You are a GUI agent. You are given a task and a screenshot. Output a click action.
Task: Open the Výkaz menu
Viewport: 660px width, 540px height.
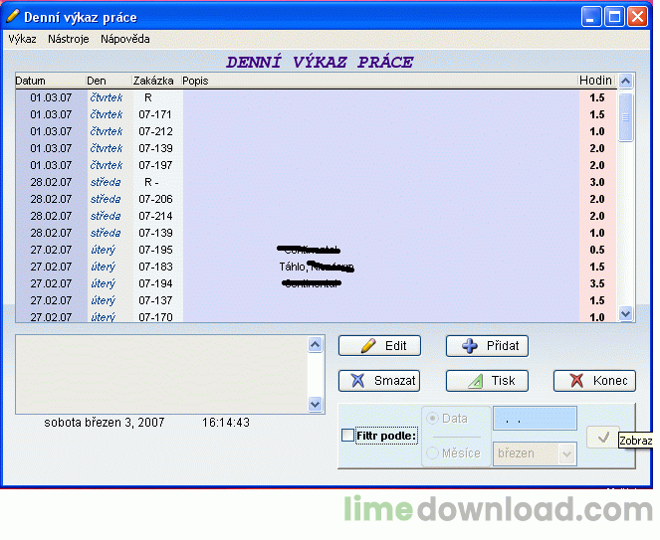[x=22, y=39]
